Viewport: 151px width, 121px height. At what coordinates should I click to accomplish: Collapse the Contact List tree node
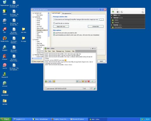(x=33, y=13)
